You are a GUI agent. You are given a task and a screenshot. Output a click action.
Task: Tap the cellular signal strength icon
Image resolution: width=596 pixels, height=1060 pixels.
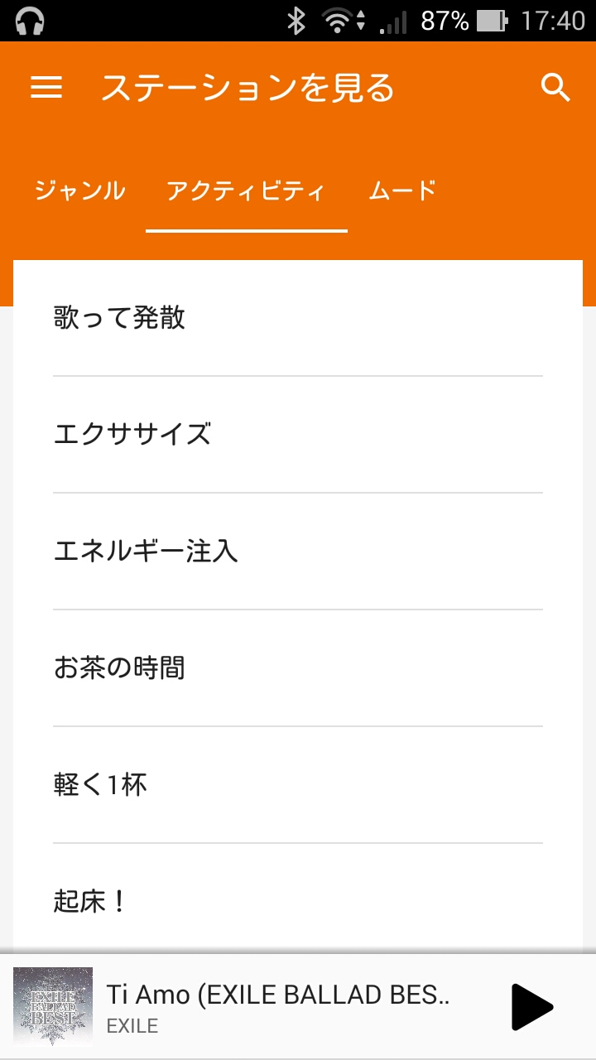(x=394, y=21)
